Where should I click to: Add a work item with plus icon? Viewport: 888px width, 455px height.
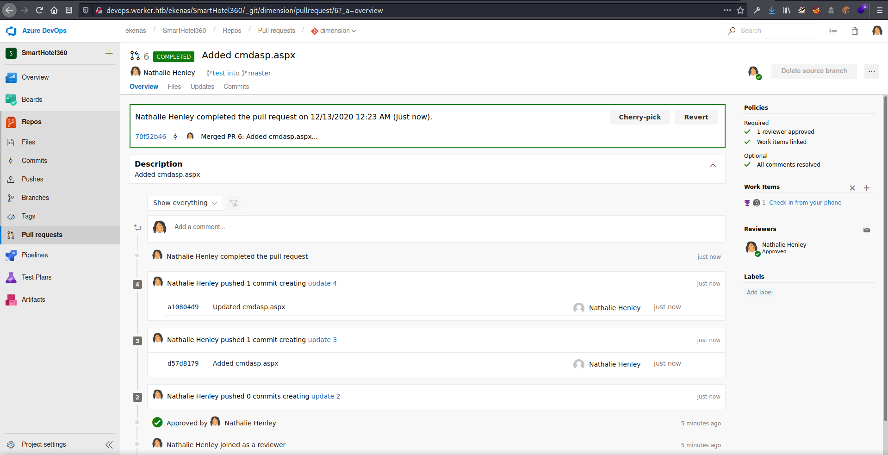pos(867,188)
